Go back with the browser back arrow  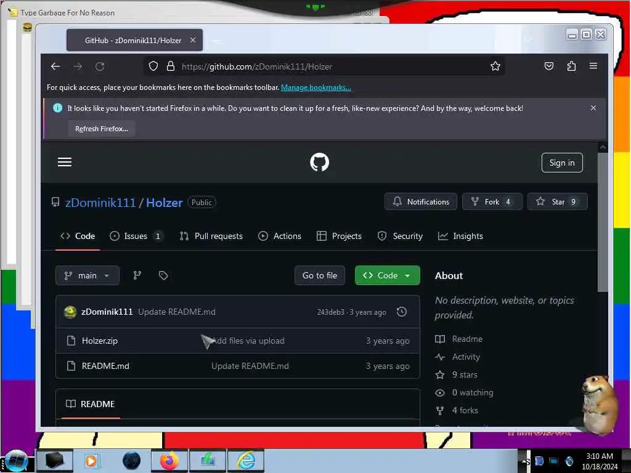(x=55, y=67)
